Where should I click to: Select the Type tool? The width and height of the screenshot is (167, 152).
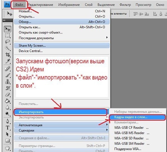[8, 128]
